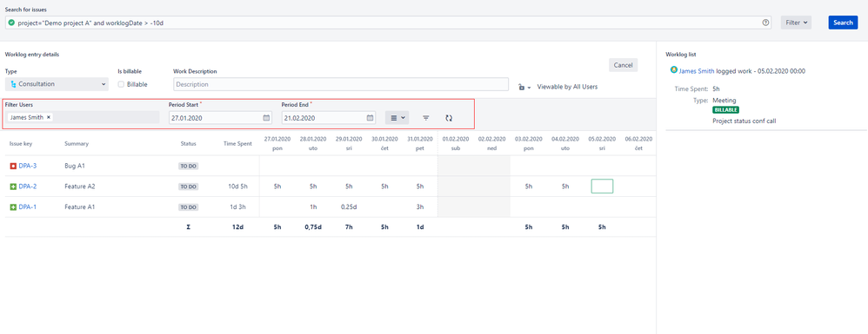Click the refresh worklog table icon

[x=449, y=118]
